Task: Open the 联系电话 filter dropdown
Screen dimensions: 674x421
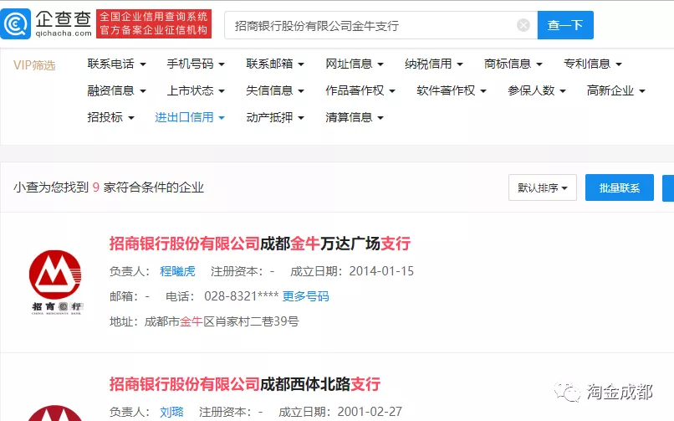Action: pos(116,64)
